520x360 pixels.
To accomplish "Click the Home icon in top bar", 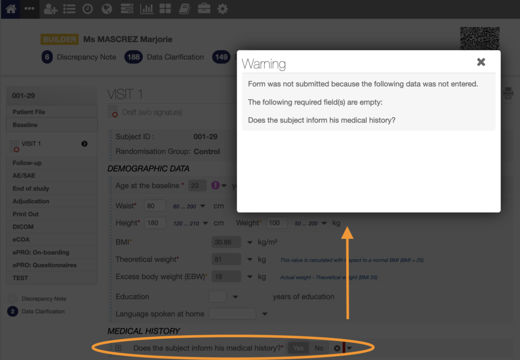I will click(x=11, y=9).
